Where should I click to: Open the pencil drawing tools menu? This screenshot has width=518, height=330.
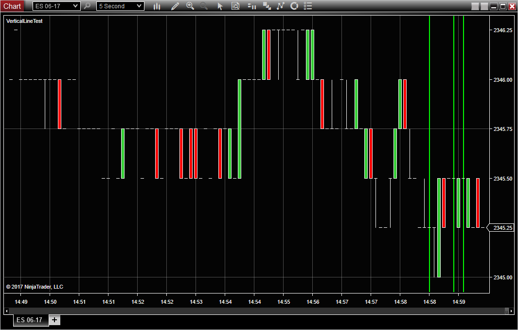(175, 6)
